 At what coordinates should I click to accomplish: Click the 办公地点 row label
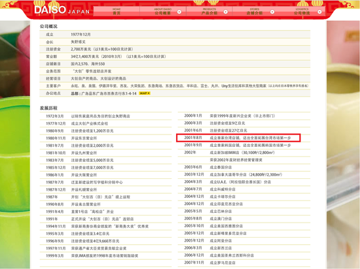coord(53,93)
